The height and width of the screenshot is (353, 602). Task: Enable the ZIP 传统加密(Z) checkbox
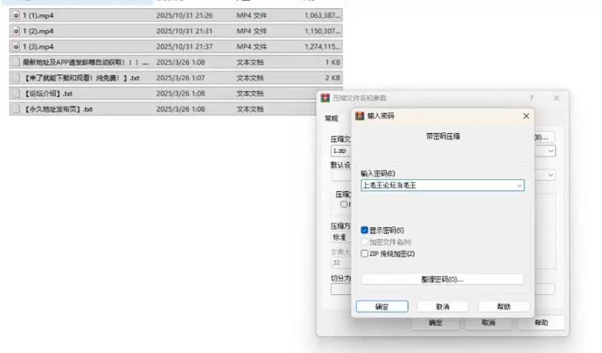(x=364, y=254)
